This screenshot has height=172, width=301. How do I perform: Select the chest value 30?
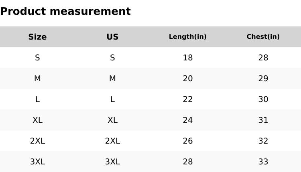(x=263, y=99)
